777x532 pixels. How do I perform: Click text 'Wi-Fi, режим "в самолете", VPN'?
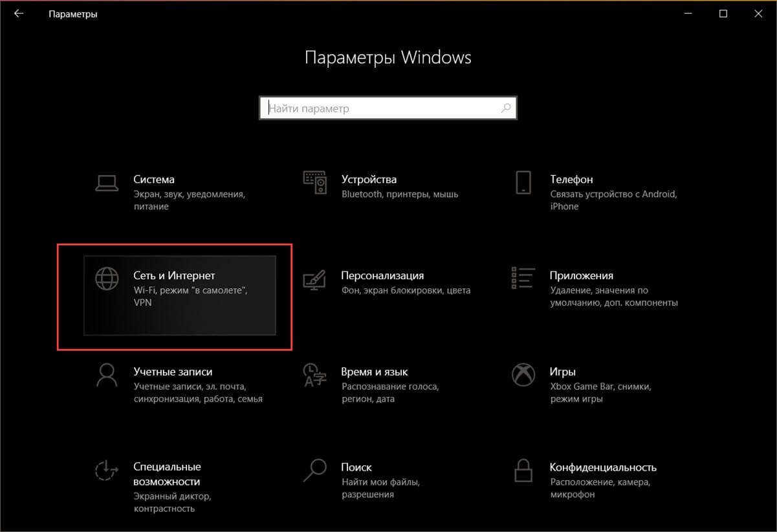(191, 296)
